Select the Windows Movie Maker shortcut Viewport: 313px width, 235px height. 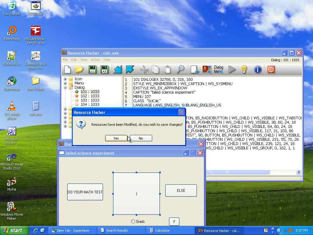pyautogui.click(x=12, y=211)
